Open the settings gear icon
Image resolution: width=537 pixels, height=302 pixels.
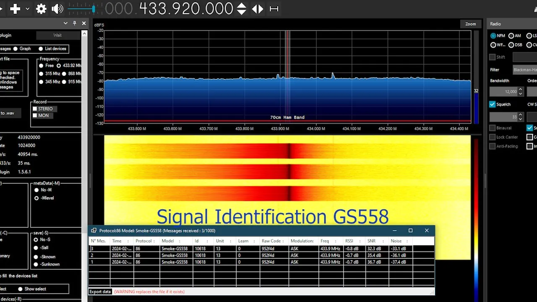(41, 9)
